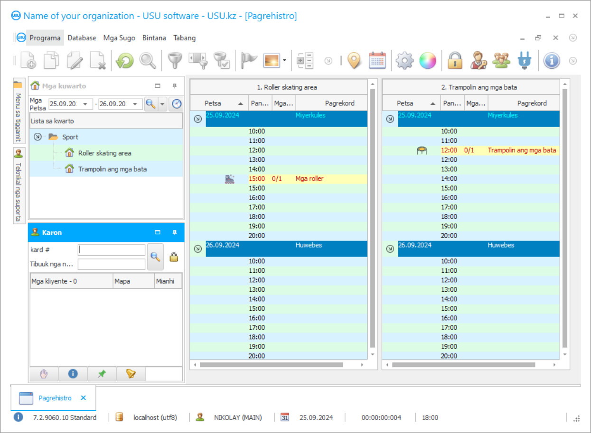591x433 pixels.
Task: Sort by Petsa column in Roller skating
Action: click(219, 103)
